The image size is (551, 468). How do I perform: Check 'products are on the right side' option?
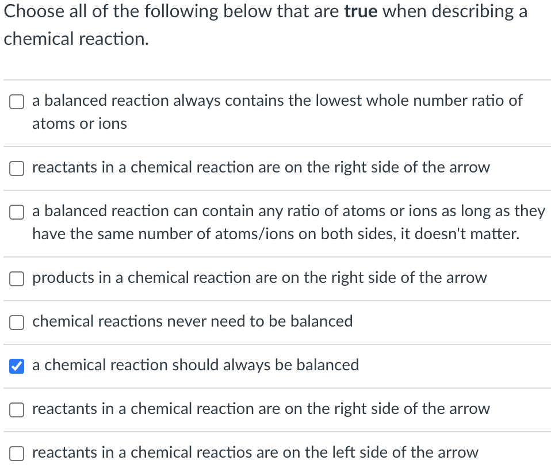point(17,279)
